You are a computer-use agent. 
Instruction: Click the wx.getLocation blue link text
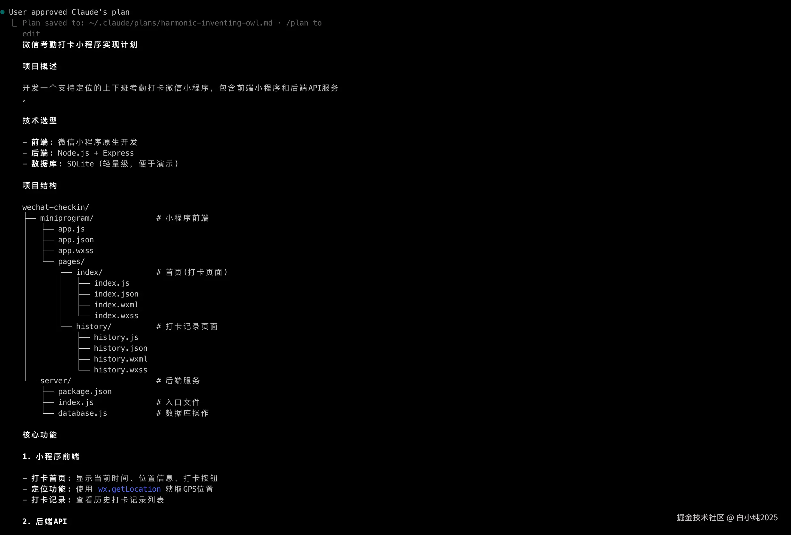[129, 489]
